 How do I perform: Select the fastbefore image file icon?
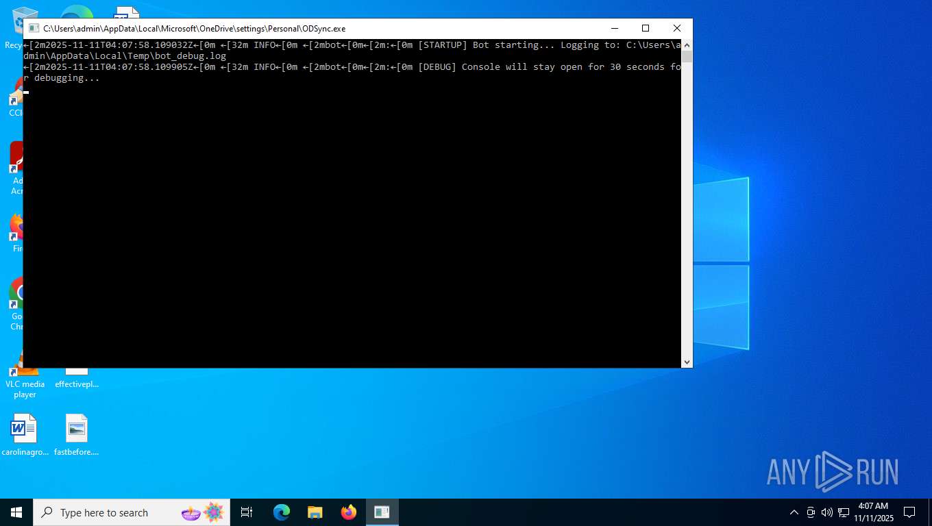pos(77,435)
